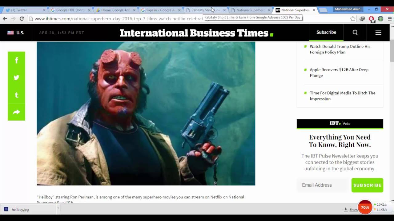Image resolution: width=394 pixels, height=221 pixels.
Task: Switch to the Home: Google AdSense tab
Action: pos(115,10)
